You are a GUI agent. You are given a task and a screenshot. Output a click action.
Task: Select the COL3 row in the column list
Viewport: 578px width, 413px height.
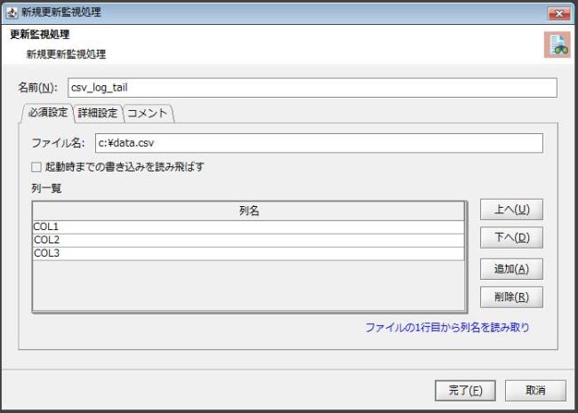(248, 253)
